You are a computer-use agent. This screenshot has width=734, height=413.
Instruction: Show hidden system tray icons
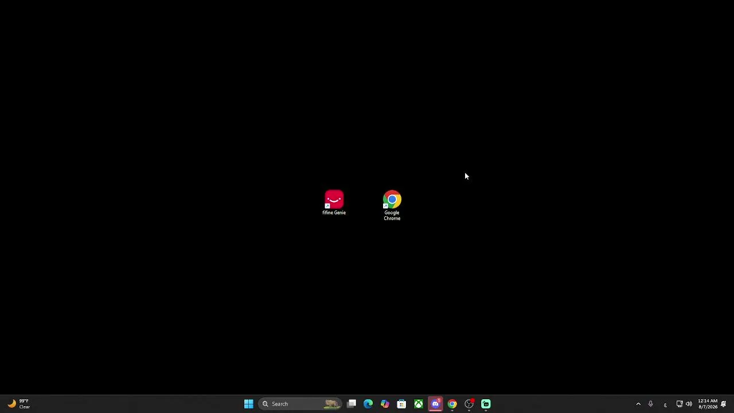[x=638, y=404]
